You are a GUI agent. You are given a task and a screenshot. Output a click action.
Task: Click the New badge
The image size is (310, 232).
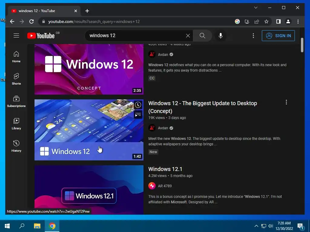[x=153, y=152]
